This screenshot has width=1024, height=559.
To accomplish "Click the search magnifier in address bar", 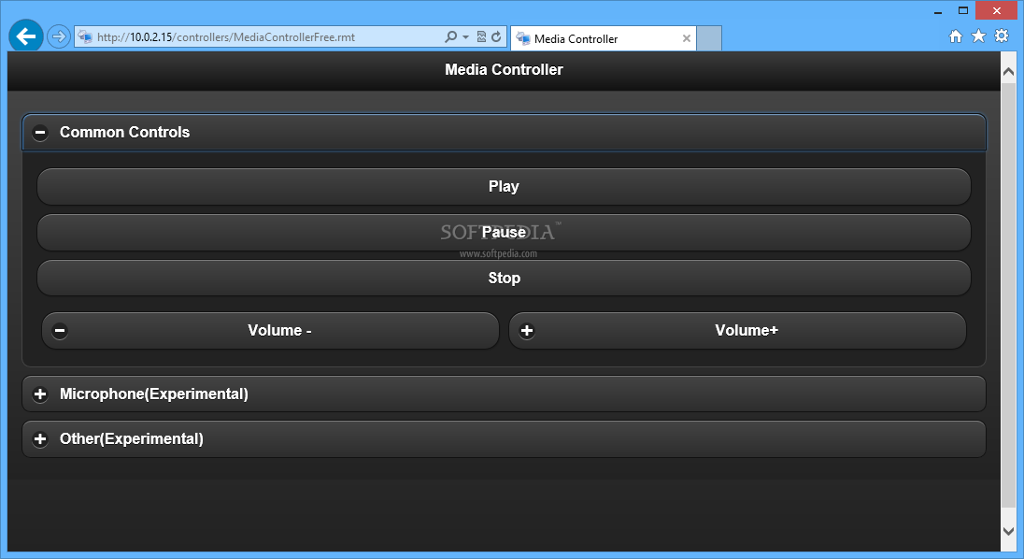I will pyautogui.click(x=450, y=37).
